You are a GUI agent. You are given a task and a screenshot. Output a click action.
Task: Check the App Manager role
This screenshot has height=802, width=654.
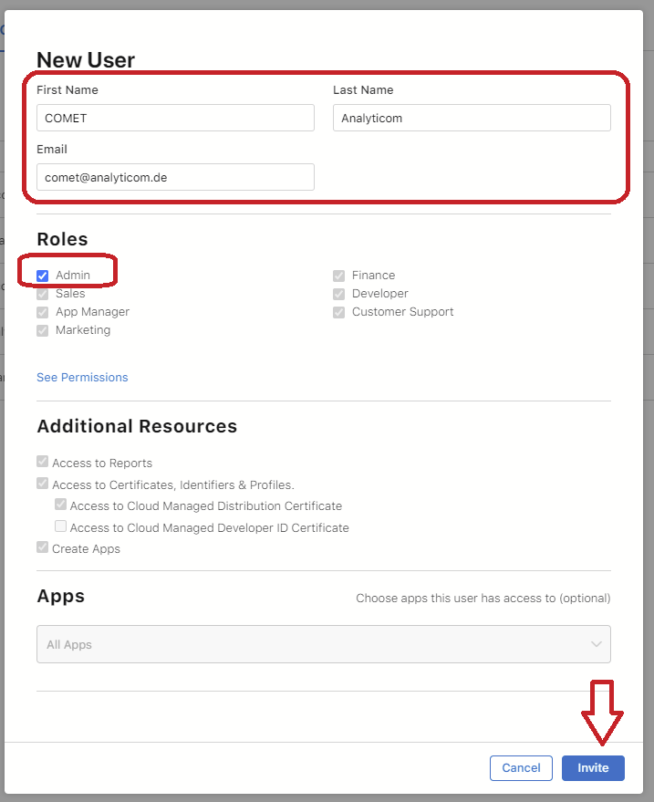43,312
